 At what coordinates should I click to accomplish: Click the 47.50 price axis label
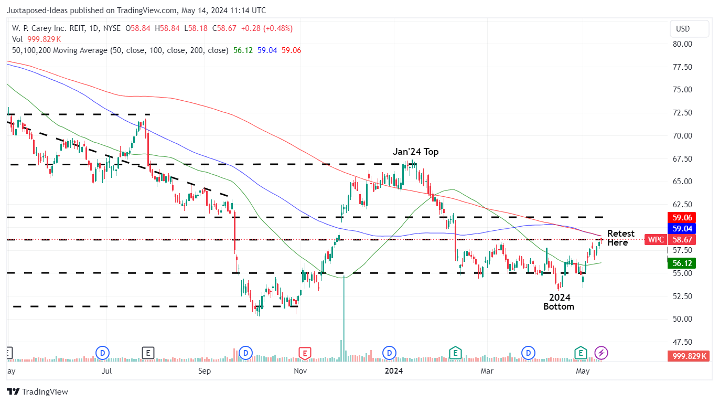(x=682, y=342)
